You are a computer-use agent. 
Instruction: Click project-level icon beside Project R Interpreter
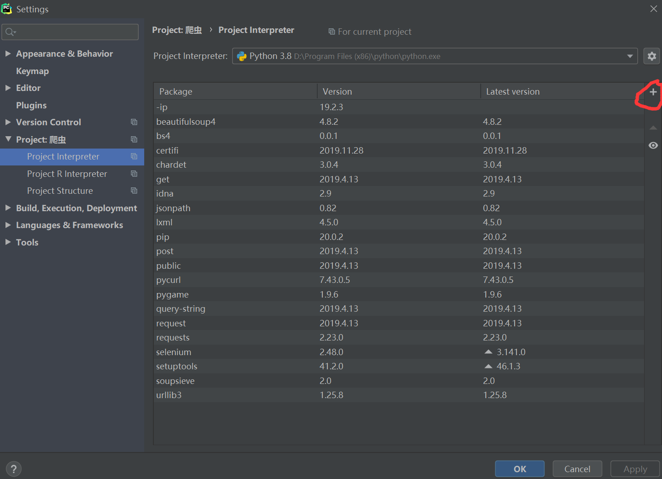point(134,174)
